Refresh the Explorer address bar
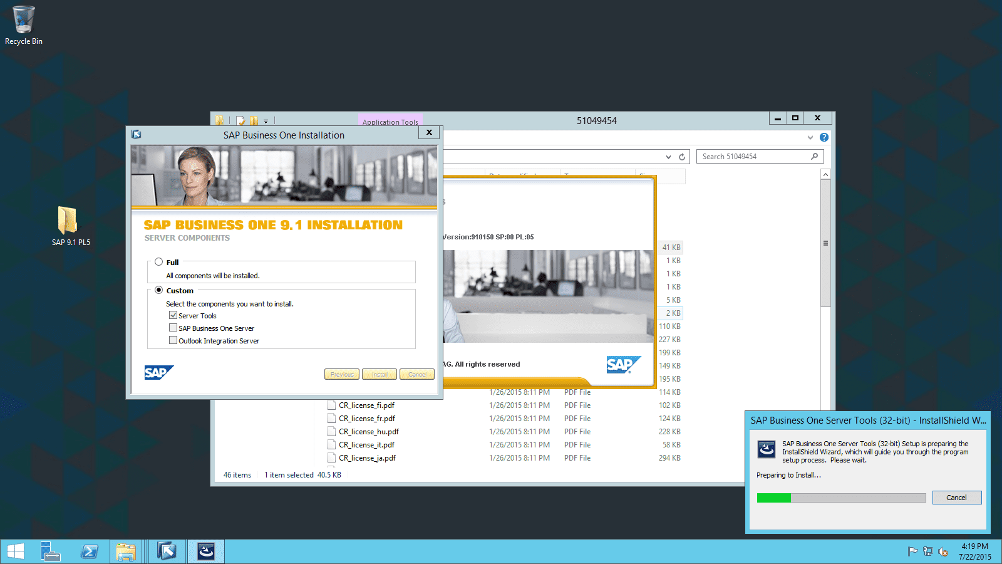Screen dimensions: 1002x564 pyautogui.click(x=682, y=157)
